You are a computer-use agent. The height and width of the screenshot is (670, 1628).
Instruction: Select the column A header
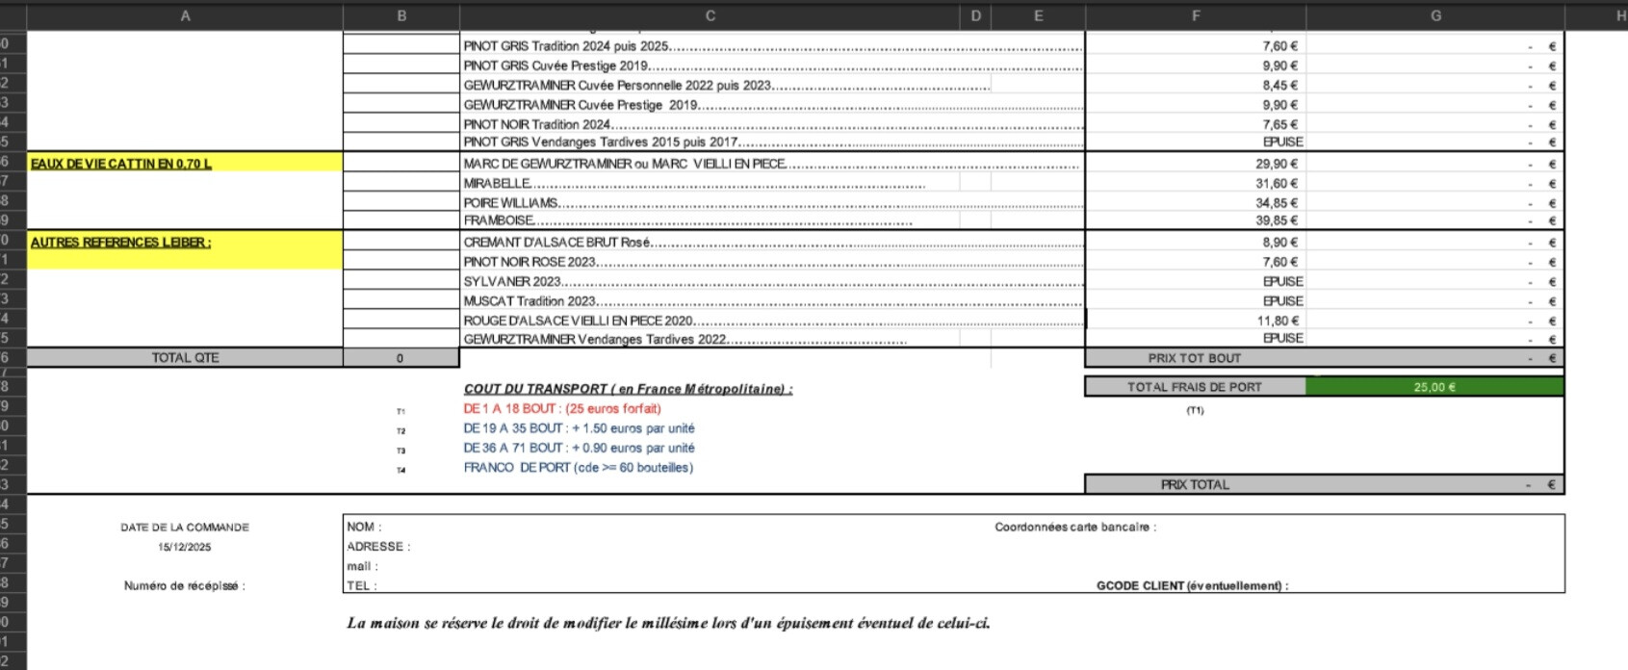(x=185, y=15)
